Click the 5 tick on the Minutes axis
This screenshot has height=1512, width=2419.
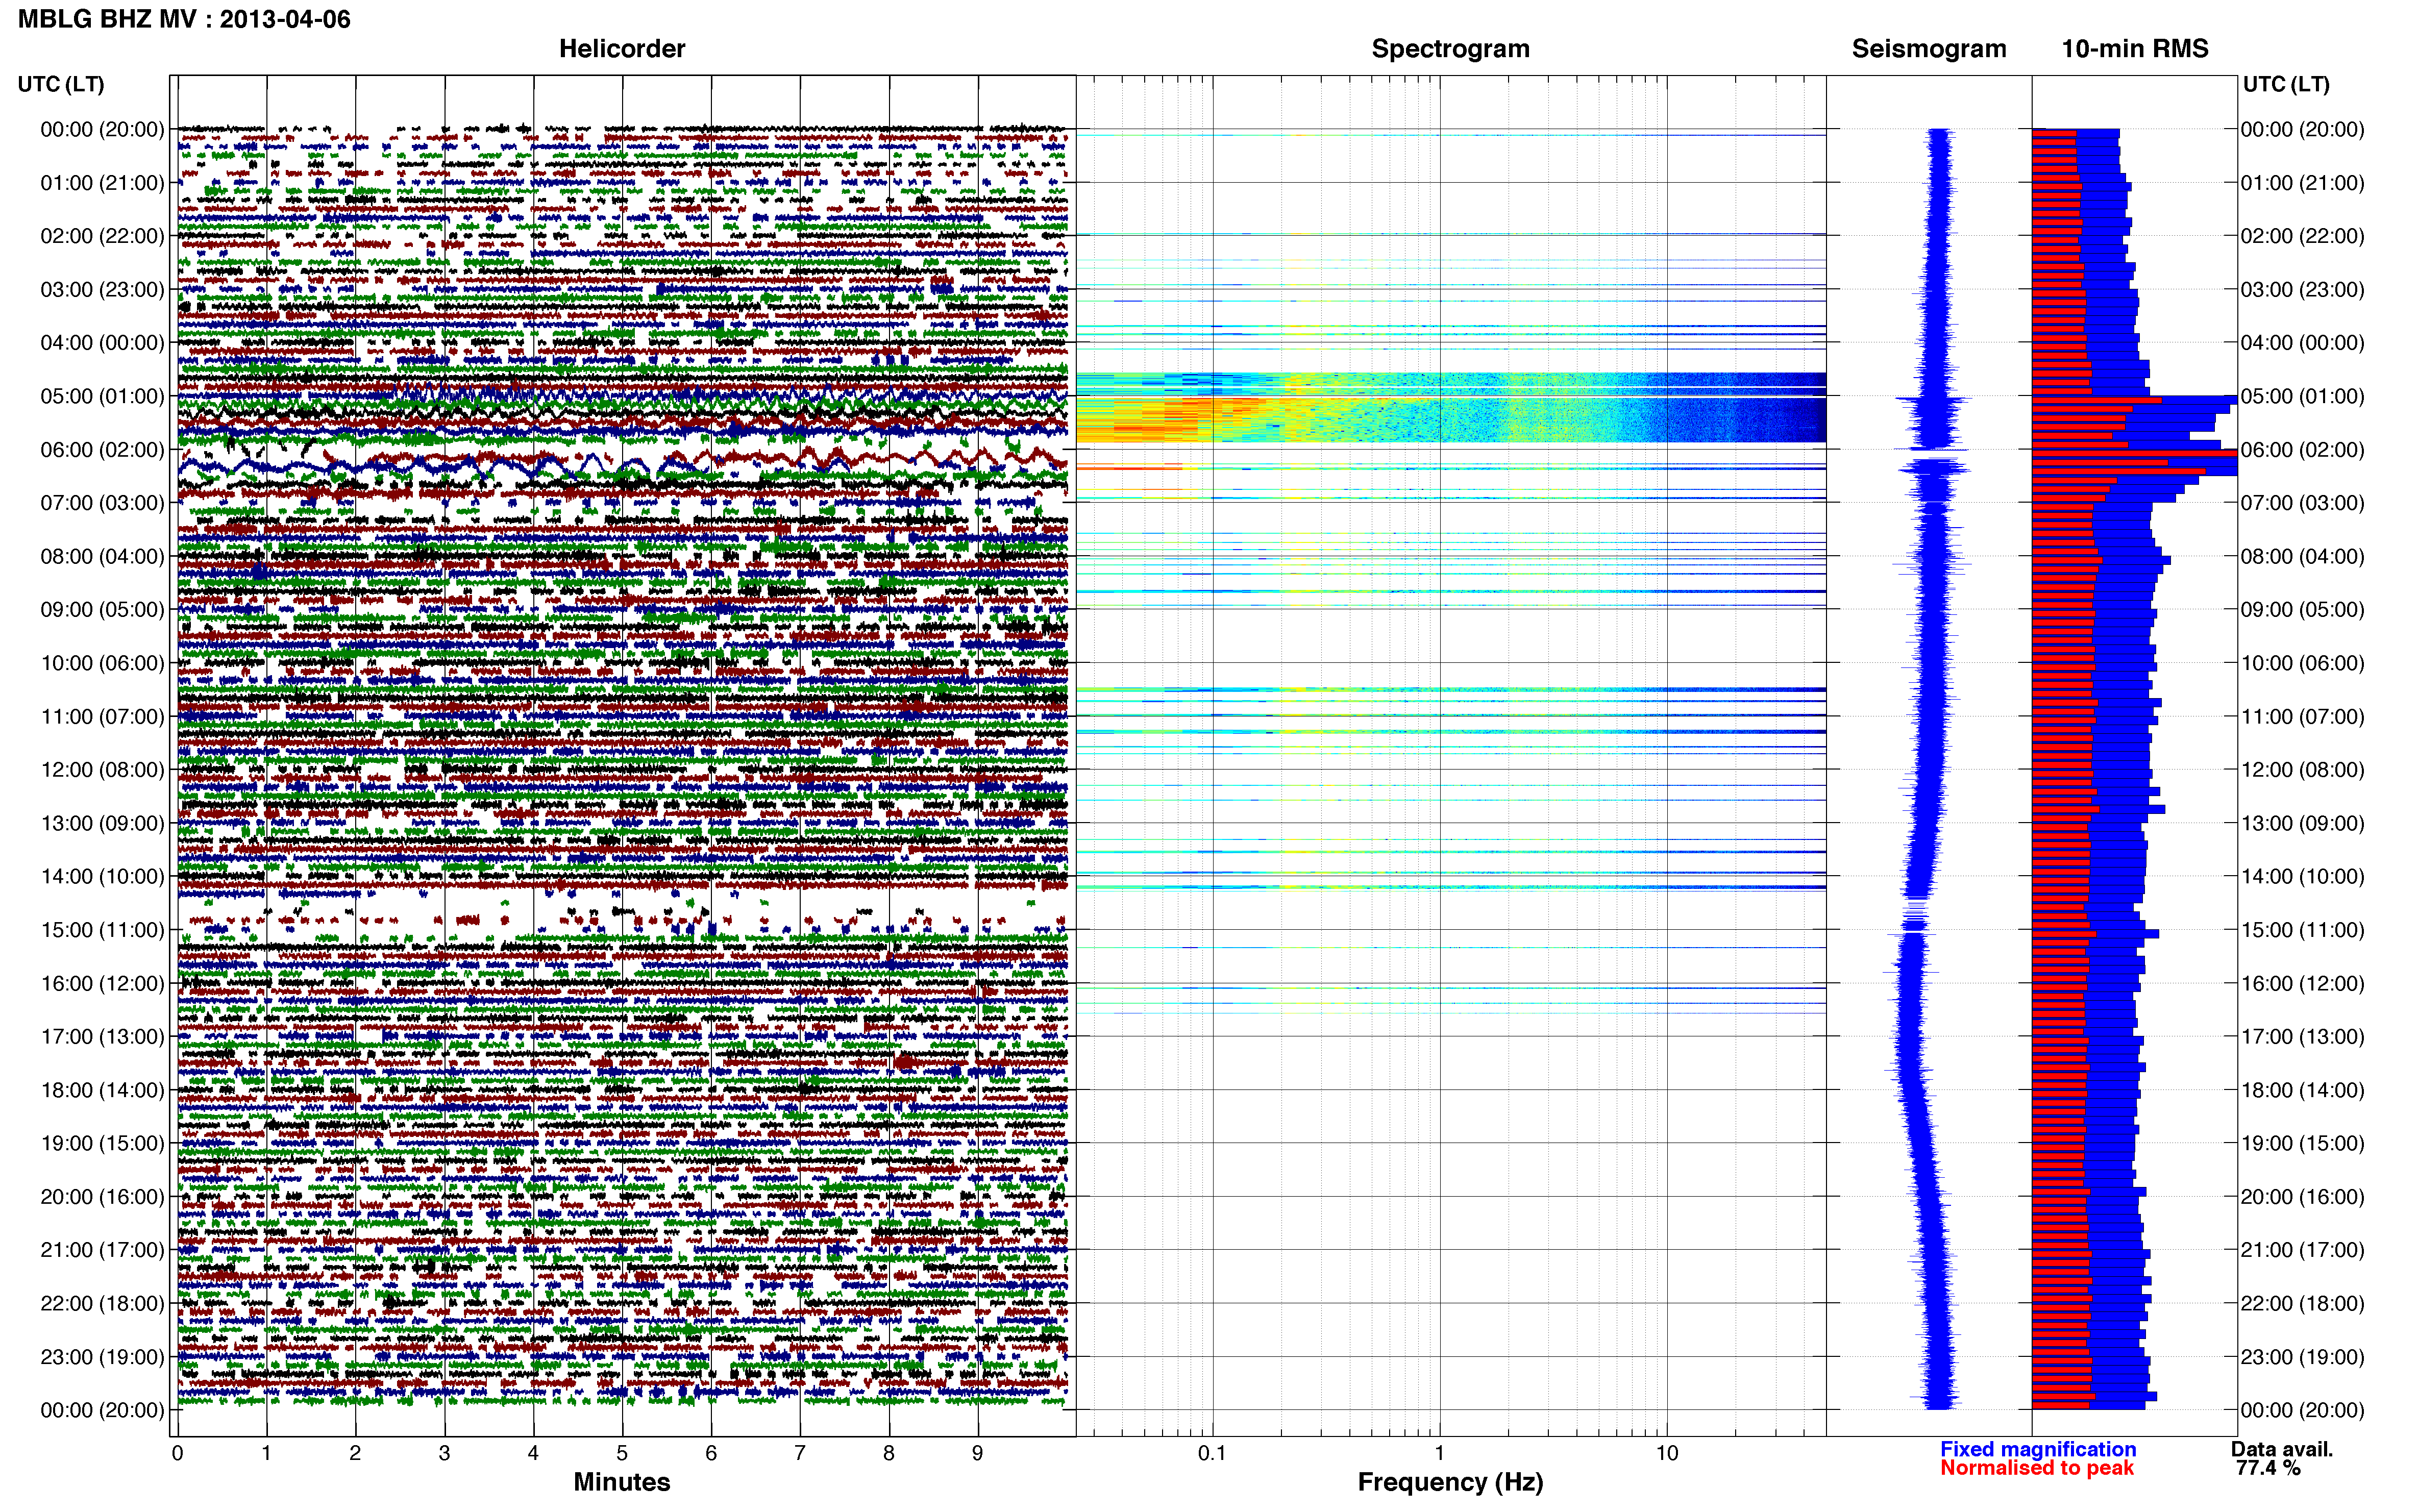click(x=622, y=1452)
